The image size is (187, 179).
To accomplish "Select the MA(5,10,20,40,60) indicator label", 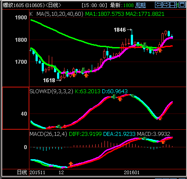I will pyautogui.click(x=60, y=14).
